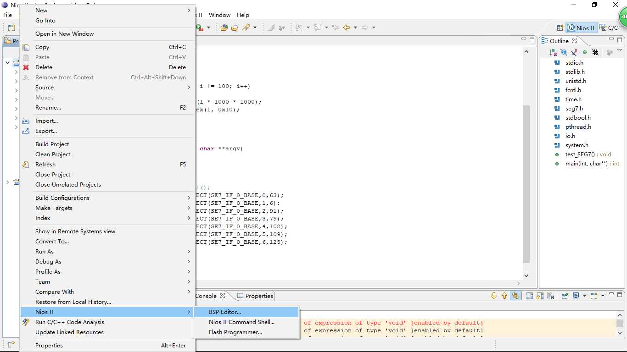Open Nios II Command Shell entry

(x=246, y=322)
